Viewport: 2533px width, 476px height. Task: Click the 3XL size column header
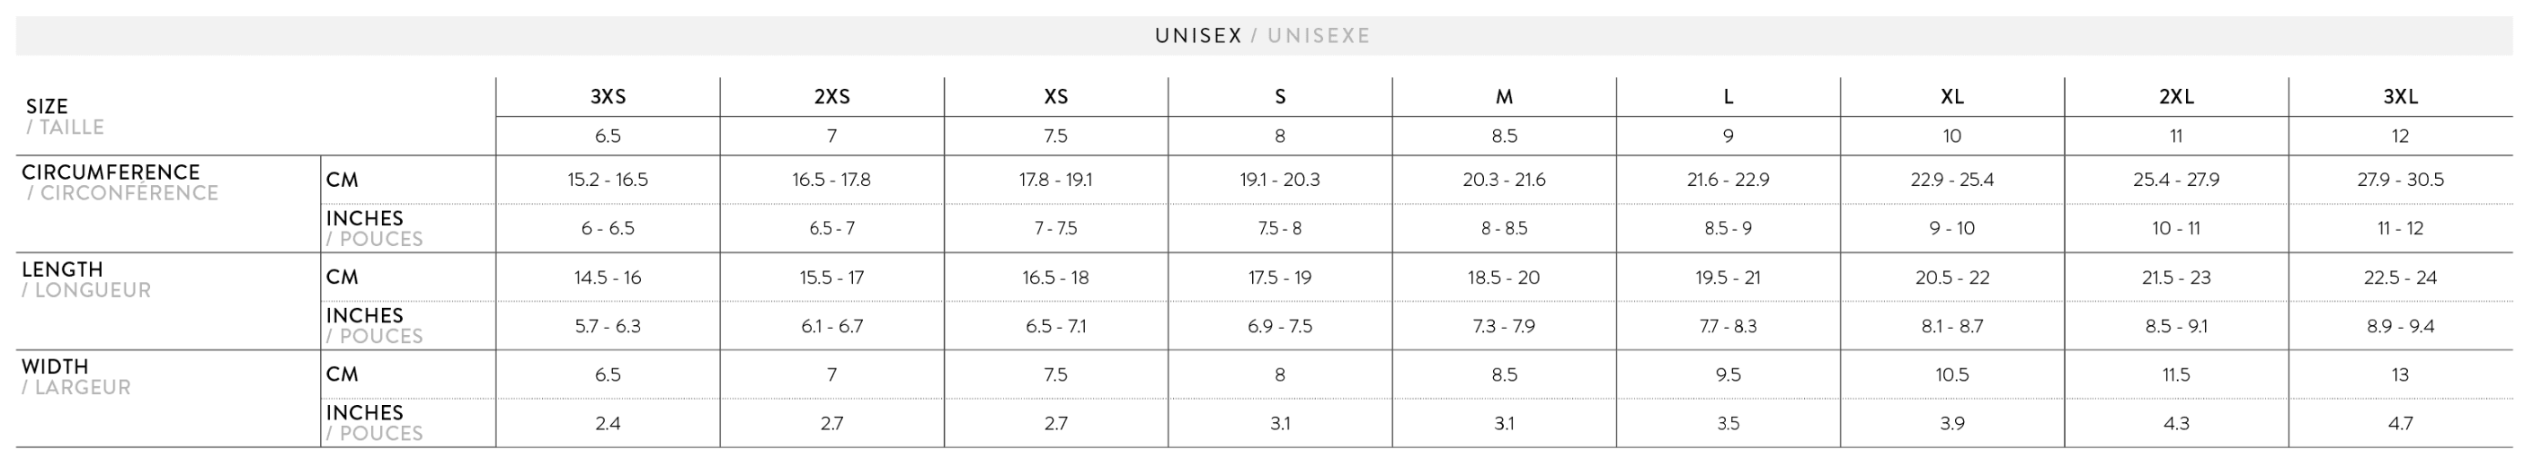pos(2400,96)
